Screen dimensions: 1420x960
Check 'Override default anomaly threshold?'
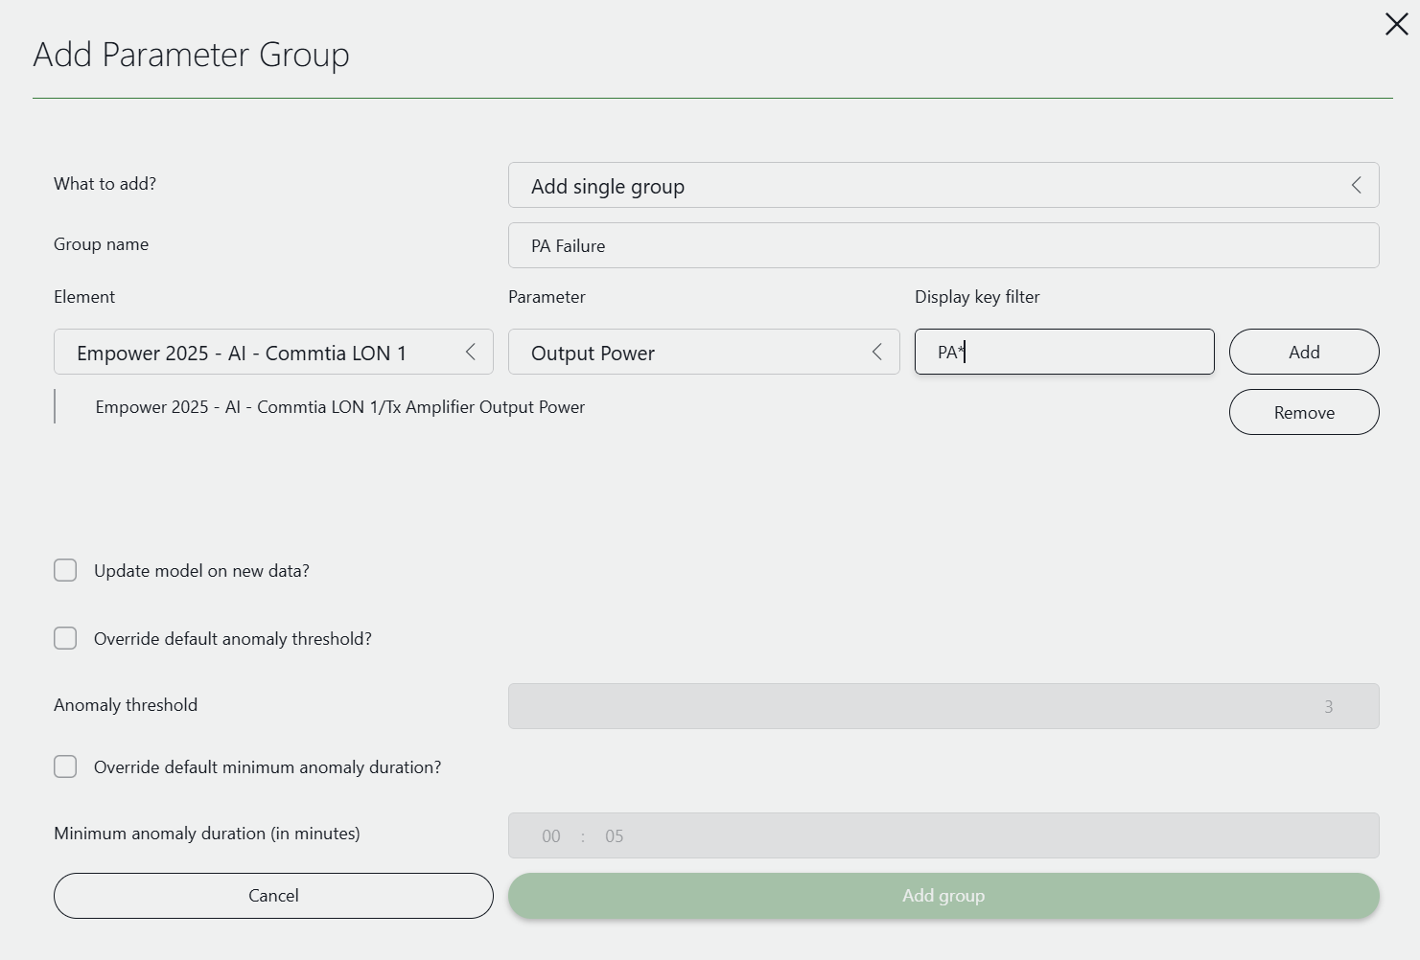point(65,638)
